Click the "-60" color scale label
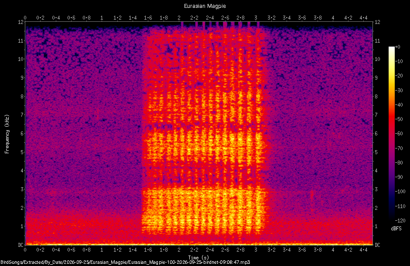Image resolution: width=410 pixels, height=266 pixels. point(399,134)
